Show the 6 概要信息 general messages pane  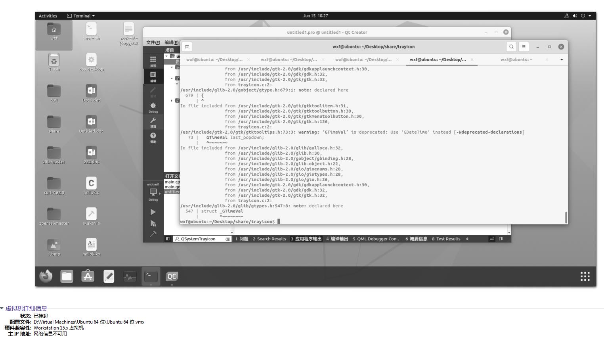[416, 239]
